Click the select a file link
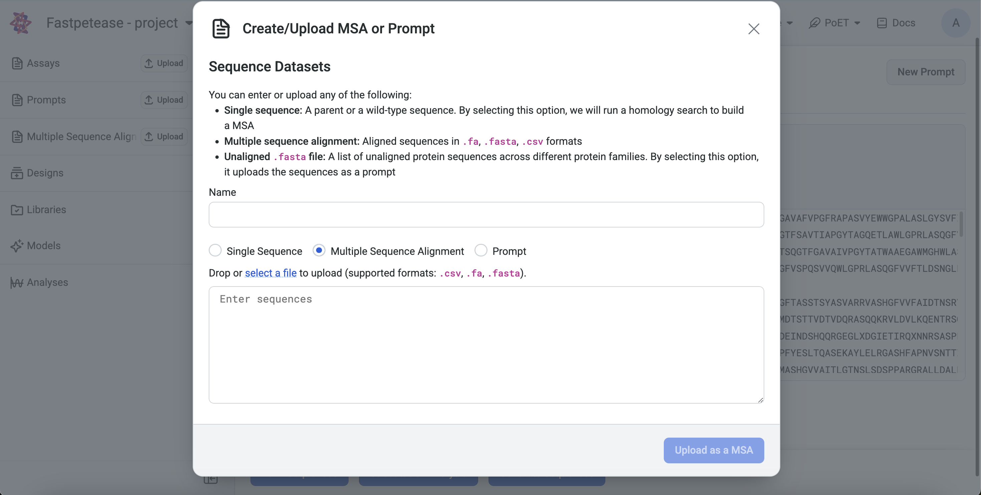Screen dimensions: 981x495 click(x=270, y=274)
